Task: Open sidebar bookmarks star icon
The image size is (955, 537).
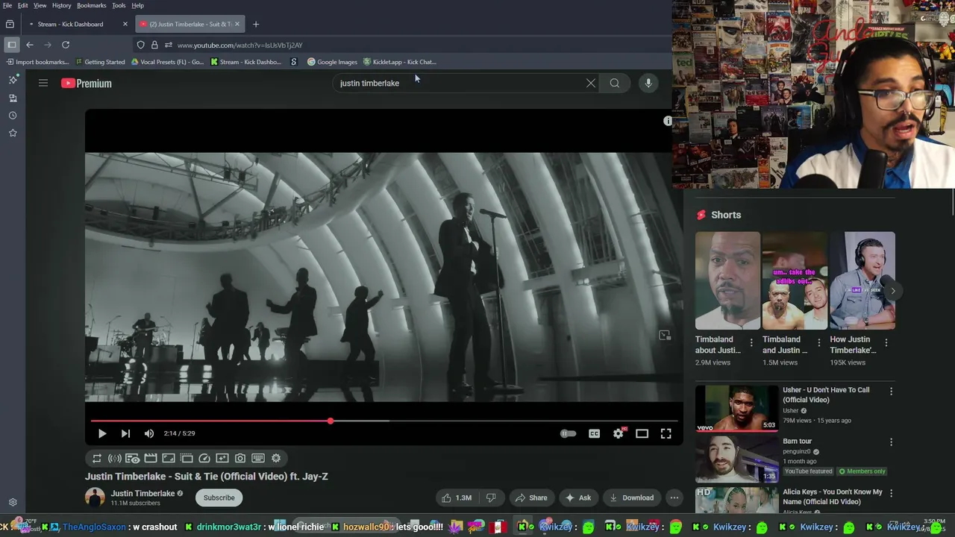Action: point(13,133)
